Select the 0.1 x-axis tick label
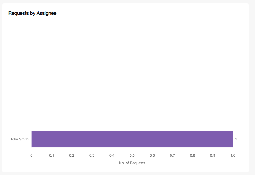The image size is (255, 175). [x=51, y=155]
